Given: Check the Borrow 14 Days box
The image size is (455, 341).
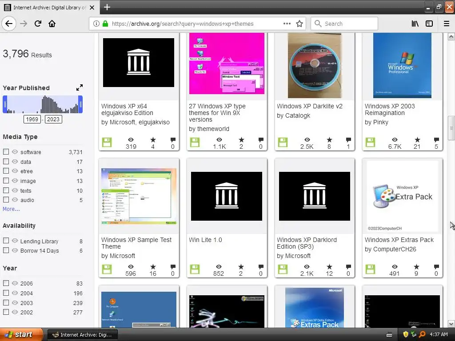Looking at the screenshot, I should click(6, 250).
